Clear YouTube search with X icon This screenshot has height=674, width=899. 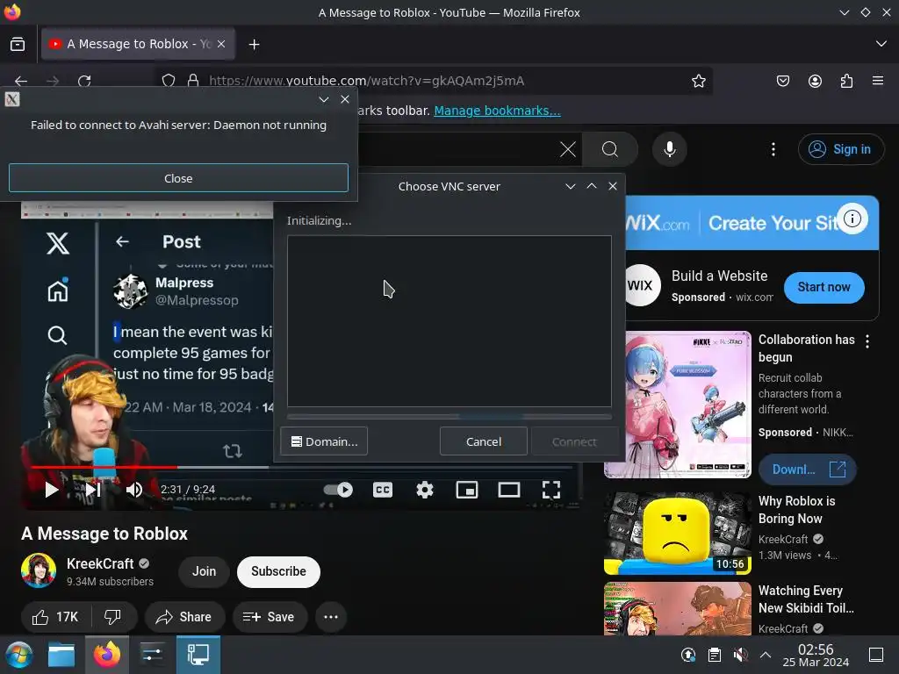[x=568, y=149]
